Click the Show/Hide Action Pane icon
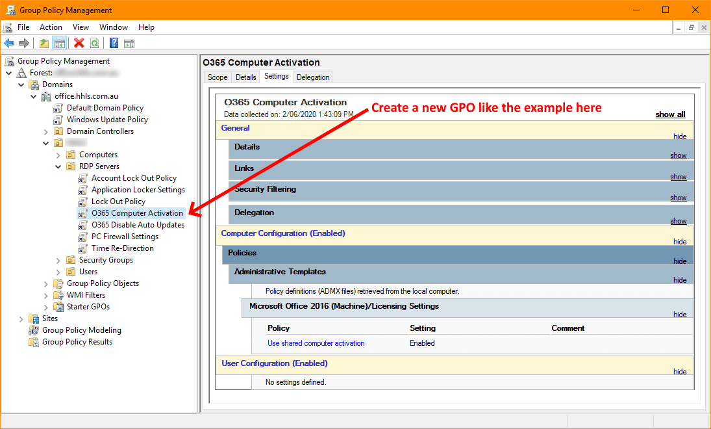 (x=129, y=44)
